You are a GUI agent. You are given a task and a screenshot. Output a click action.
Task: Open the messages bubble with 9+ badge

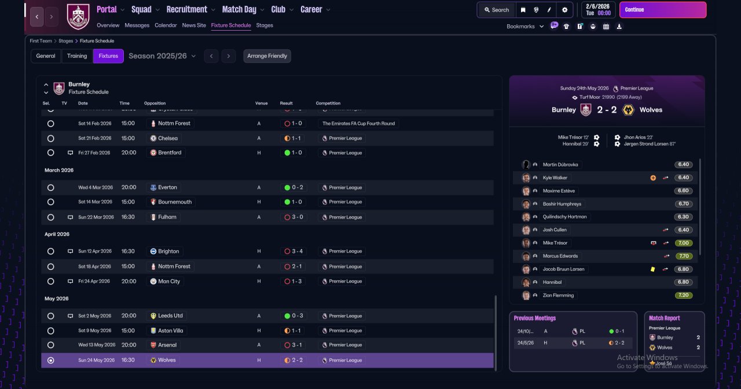(x=554, y=25)
